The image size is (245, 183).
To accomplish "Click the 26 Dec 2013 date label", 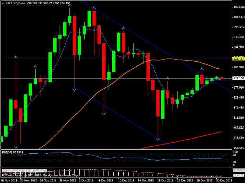I will pos(204,180).
